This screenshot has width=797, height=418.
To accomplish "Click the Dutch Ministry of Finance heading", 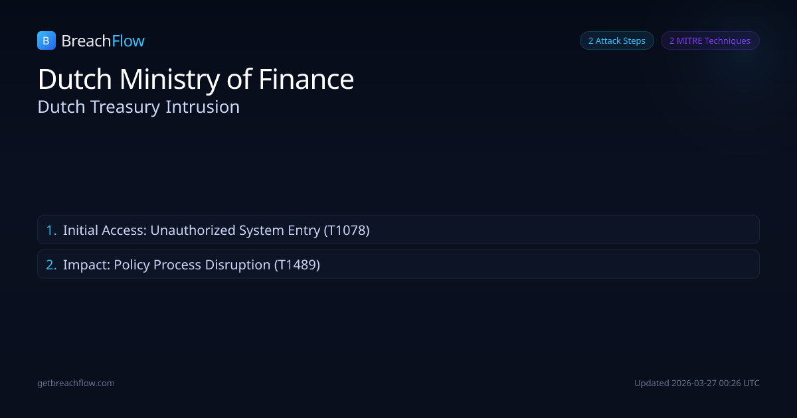I will click(x=196, y=79).
